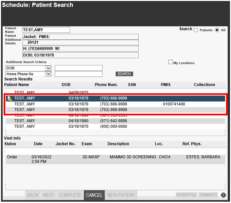The width and height of the screenshot is (231, 203).
Task: Click the 20121 details field
Action: [80, 42]
